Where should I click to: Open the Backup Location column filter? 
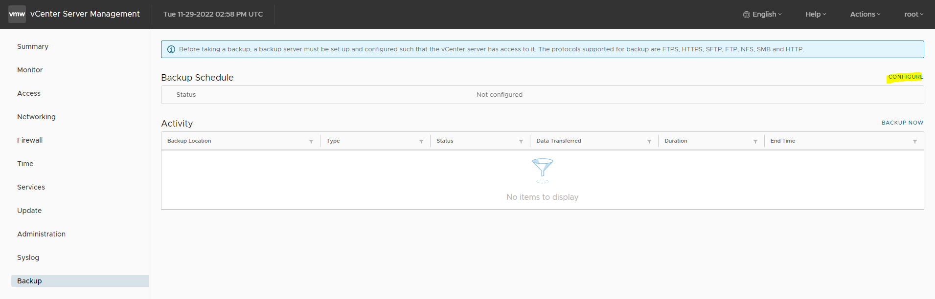click(x=311, y=141)
